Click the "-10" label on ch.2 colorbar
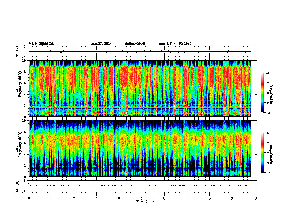The height and width of the screenshot is (222, 287). [268, 173]
